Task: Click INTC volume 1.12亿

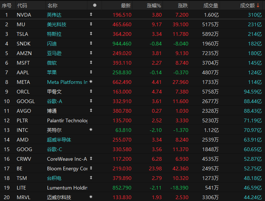Action: coord(211,130)
